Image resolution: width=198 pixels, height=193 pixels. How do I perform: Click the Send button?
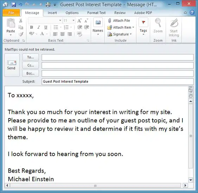click(x=12, y=65)
